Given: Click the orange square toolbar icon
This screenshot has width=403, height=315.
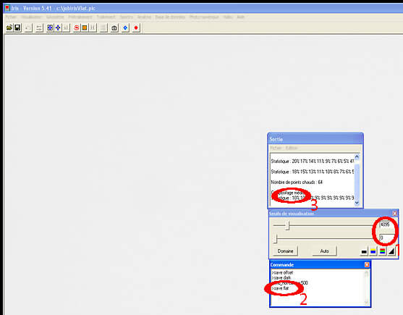Looking at the screenshot, I should [x=85, y=28].
